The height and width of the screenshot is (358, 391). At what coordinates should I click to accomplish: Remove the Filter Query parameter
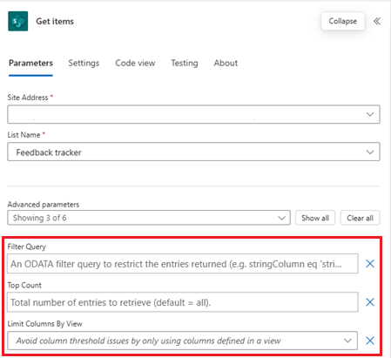370,264
